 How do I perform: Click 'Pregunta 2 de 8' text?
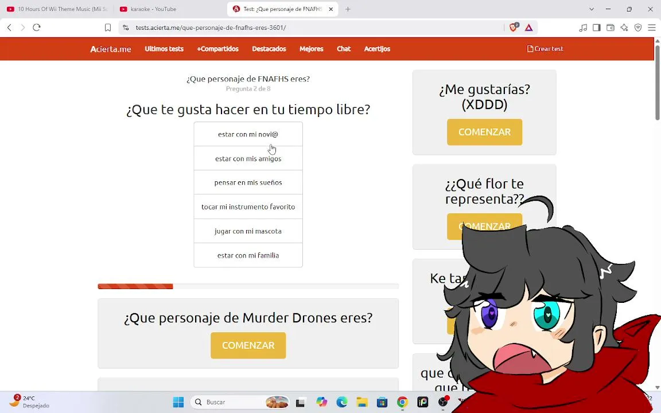(x=248, y=88)
